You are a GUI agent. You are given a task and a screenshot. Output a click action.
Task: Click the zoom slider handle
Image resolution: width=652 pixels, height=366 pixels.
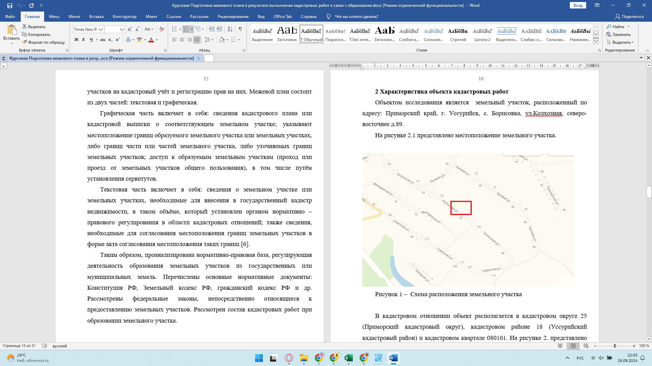(x=614, y=346)
